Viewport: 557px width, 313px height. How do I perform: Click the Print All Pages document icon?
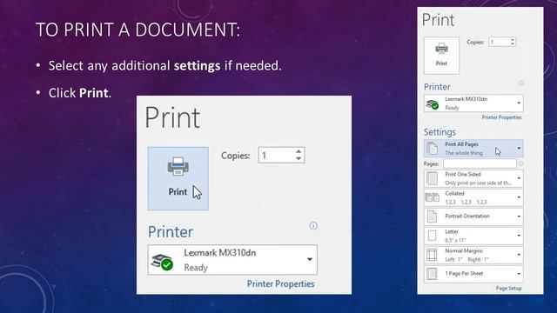tap(432, 149)
